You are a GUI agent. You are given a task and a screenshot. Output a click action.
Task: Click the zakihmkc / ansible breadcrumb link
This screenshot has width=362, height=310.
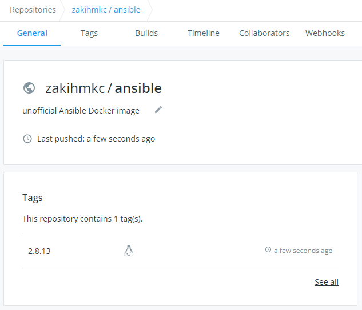pyautogui.click(x=106, y=10)
